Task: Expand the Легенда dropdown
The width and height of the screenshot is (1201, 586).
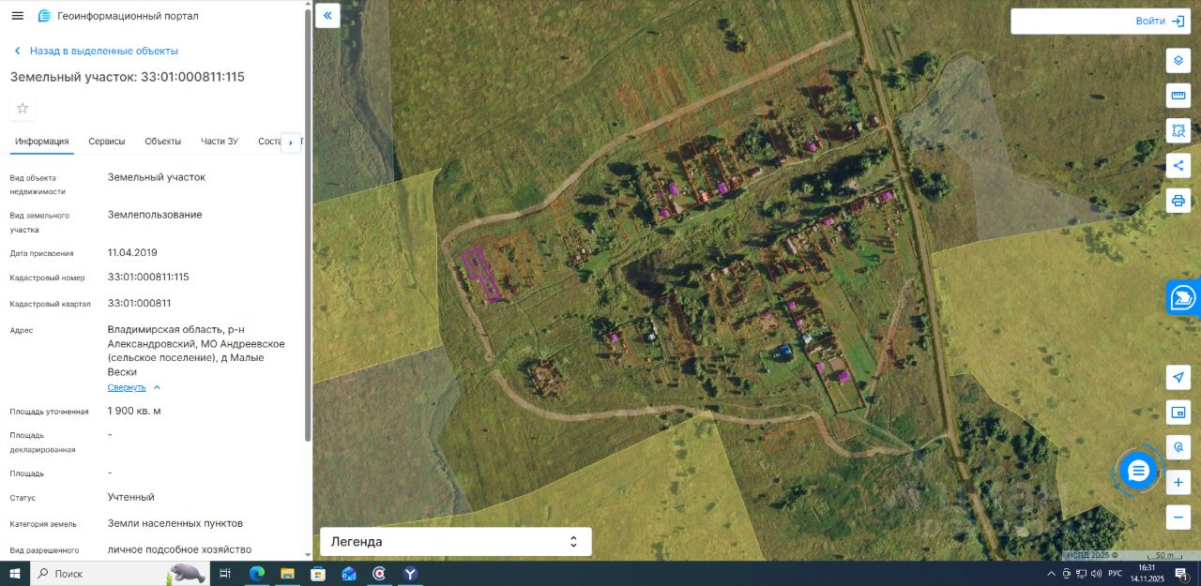Action: tap(456, 542)
